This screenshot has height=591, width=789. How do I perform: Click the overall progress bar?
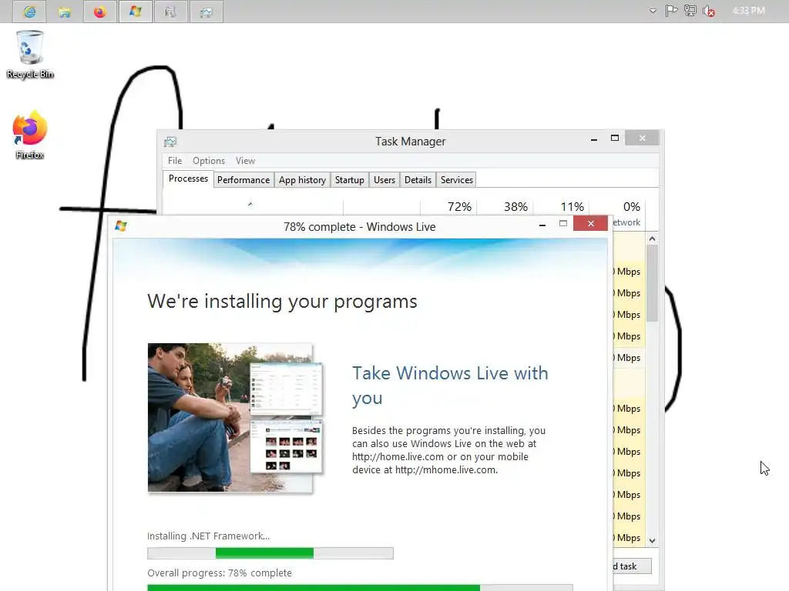[360, 587]
